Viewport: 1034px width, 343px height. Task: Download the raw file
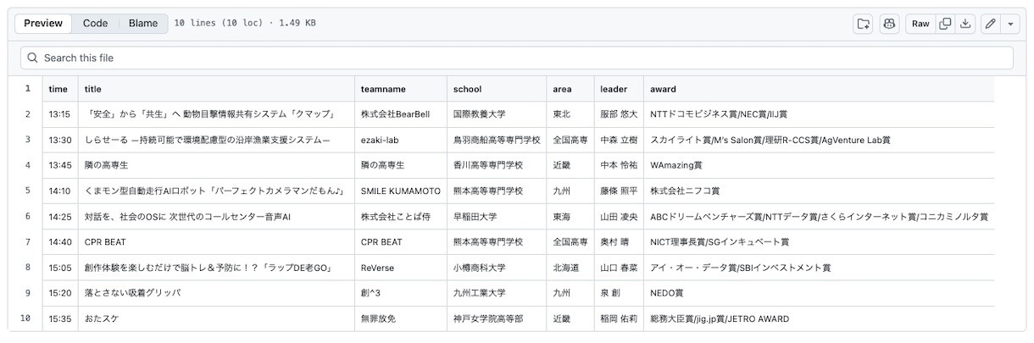[x=965, y=24]
